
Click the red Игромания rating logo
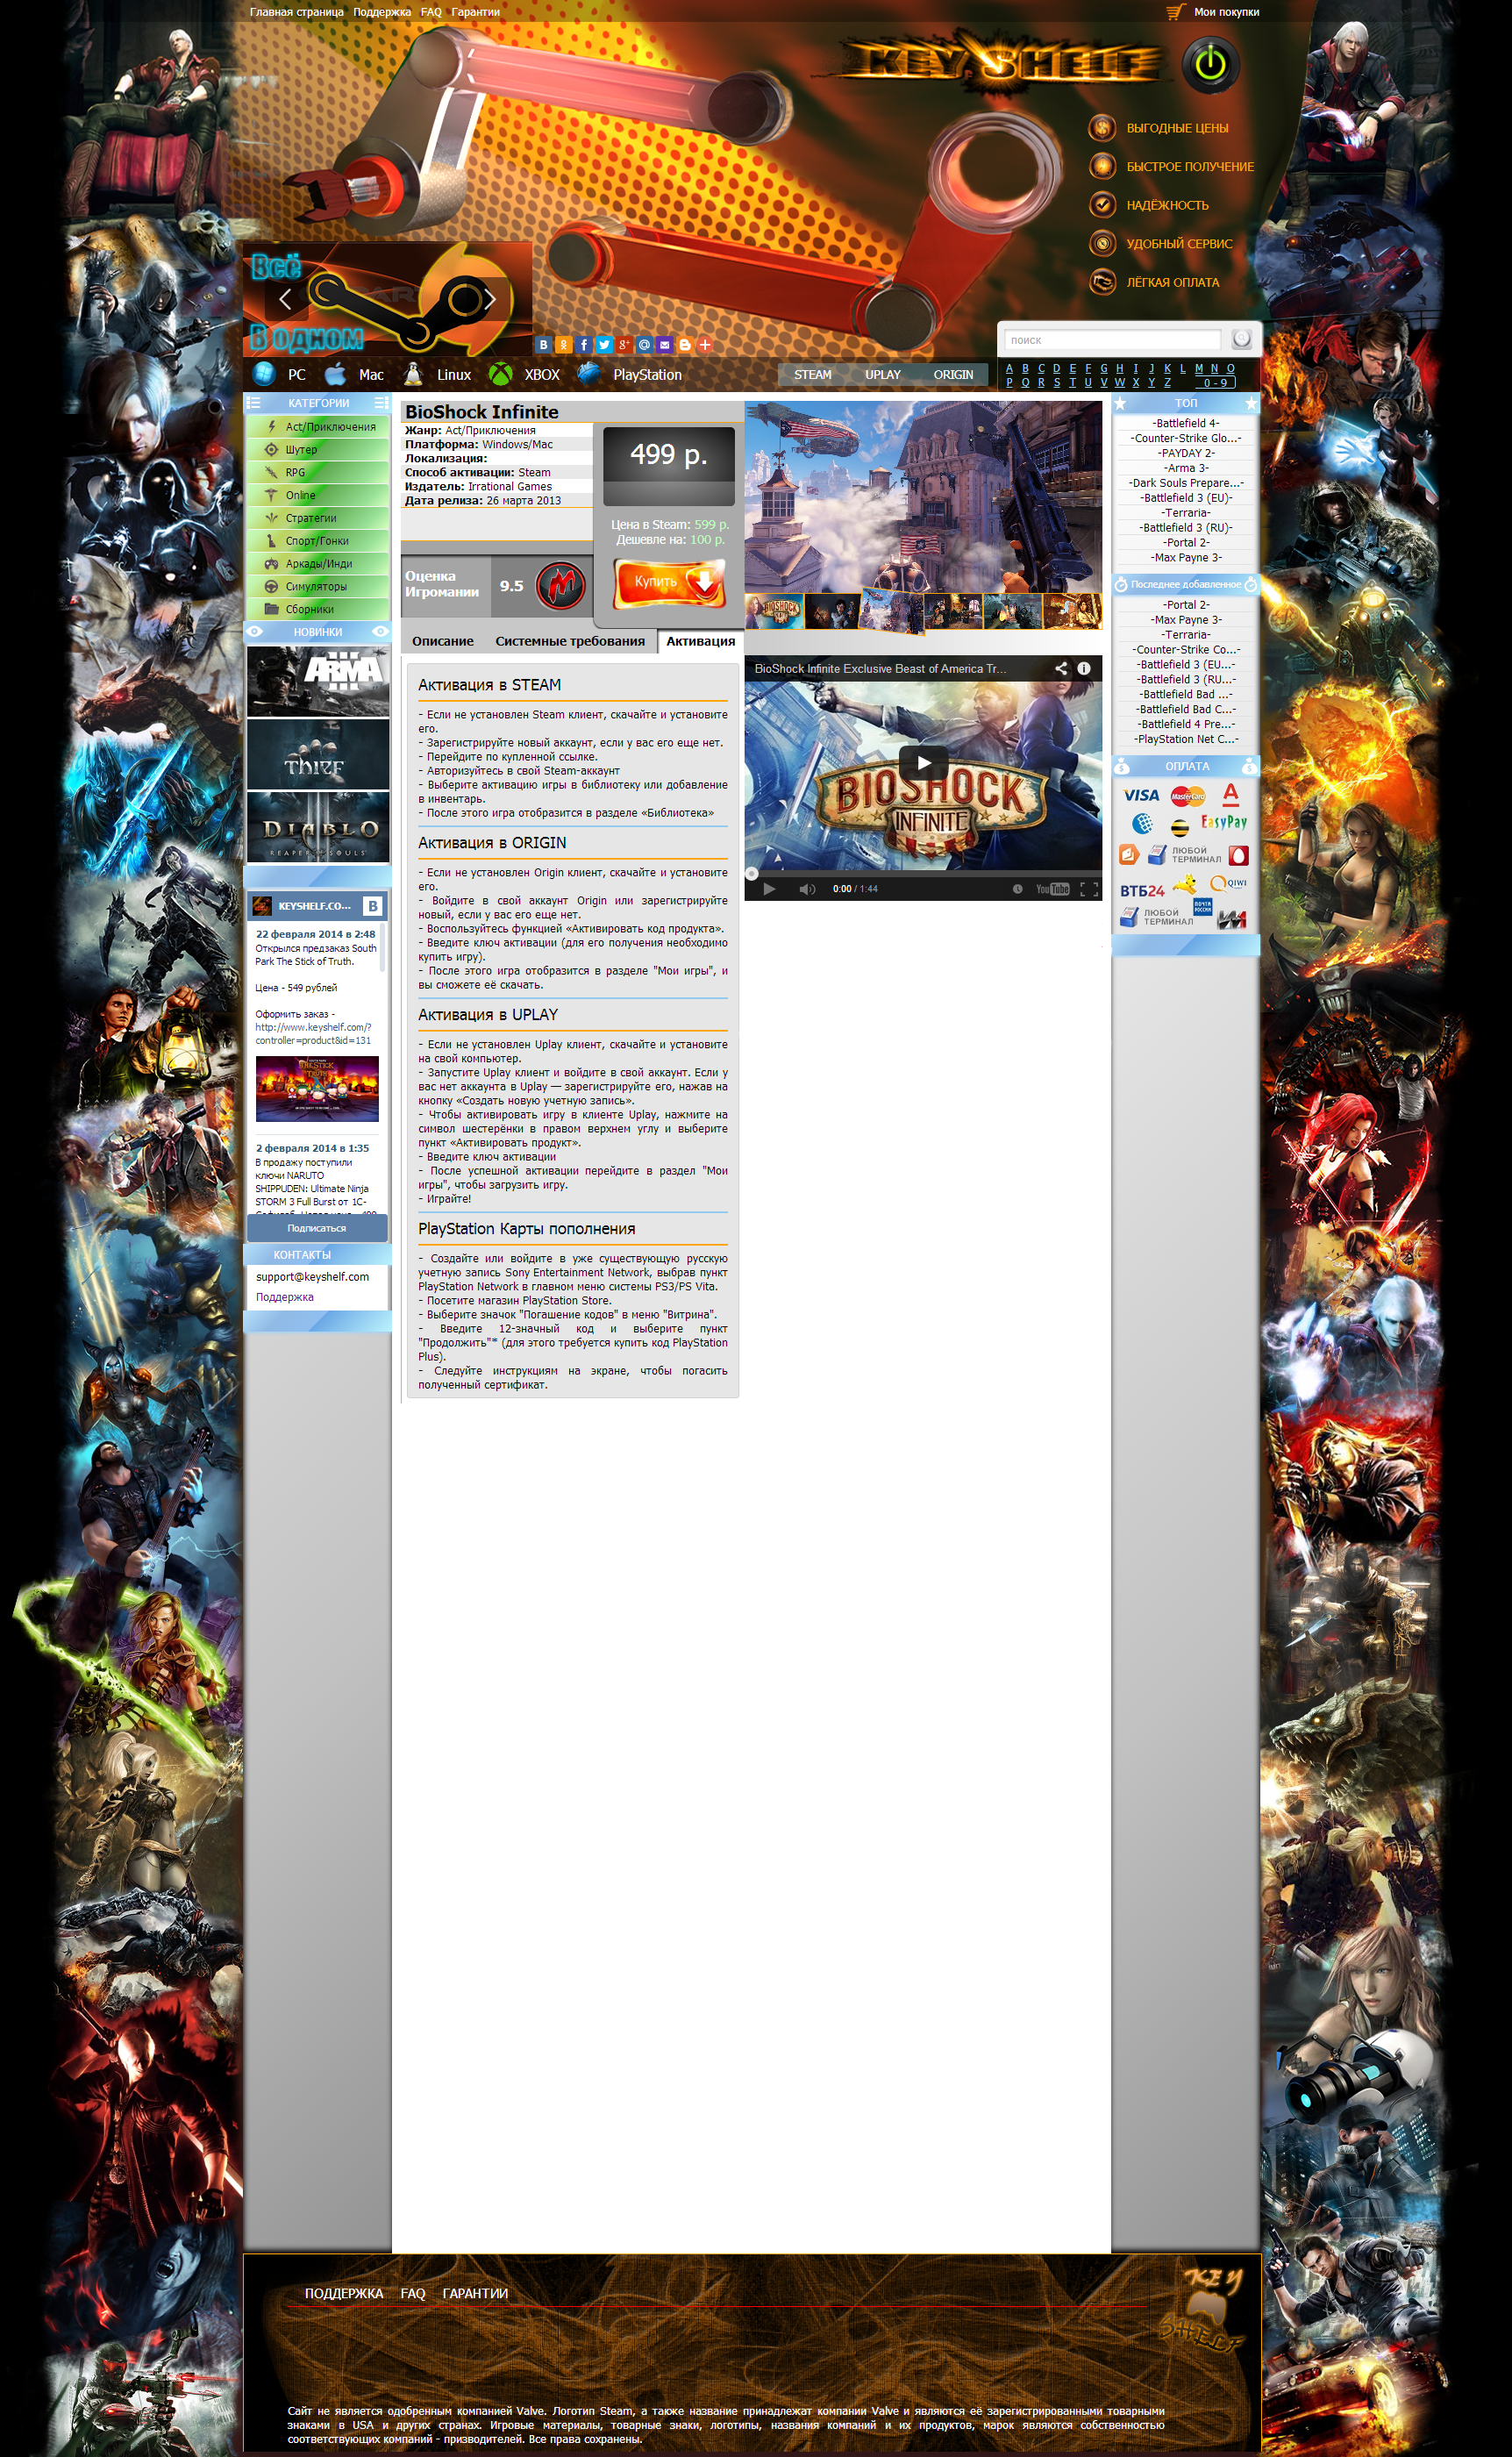[x=561, y=585]
